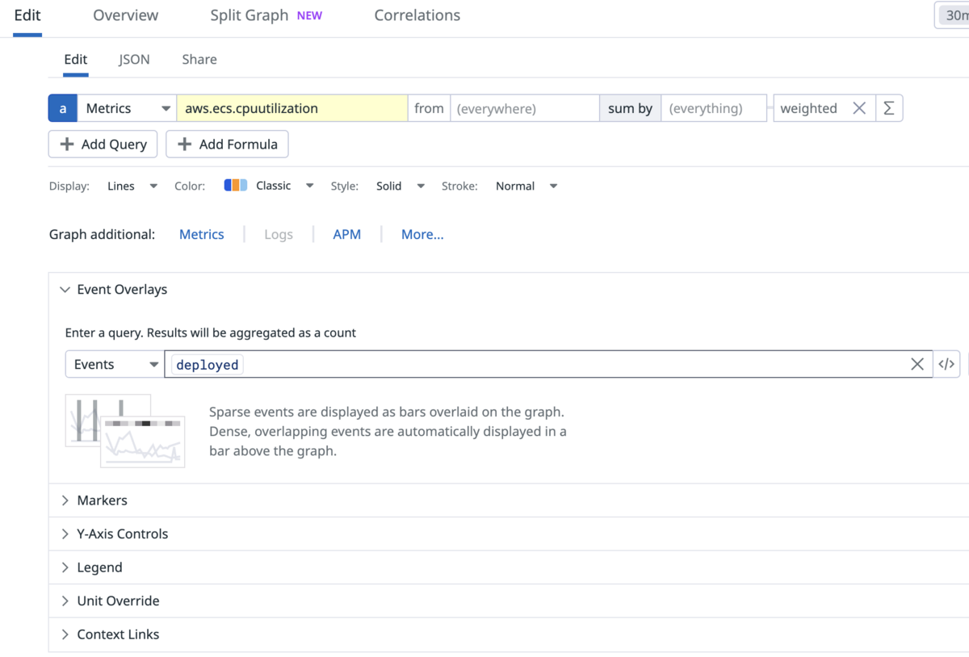Open the JSON tab

coord(134,60)
